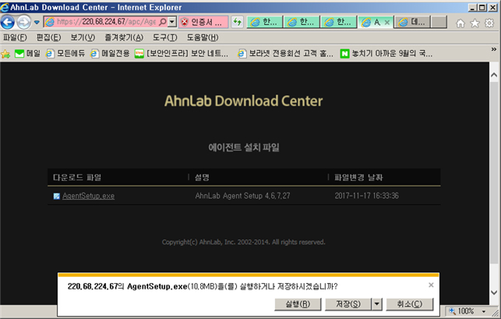
Task: Open a new blank tab
Action: [439, 22]
